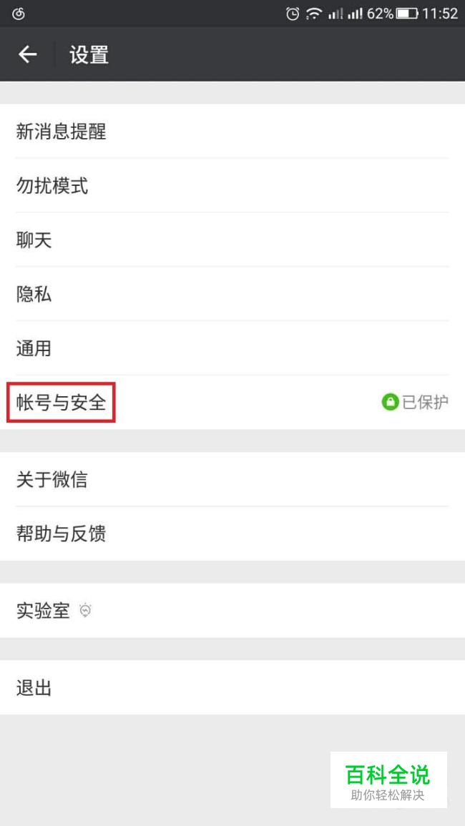
Task: Open 帐号与安全 settings
Action: click(x=232, y=403)
